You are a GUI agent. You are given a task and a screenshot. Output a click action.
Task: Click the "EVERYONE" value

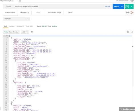[31, 54]
